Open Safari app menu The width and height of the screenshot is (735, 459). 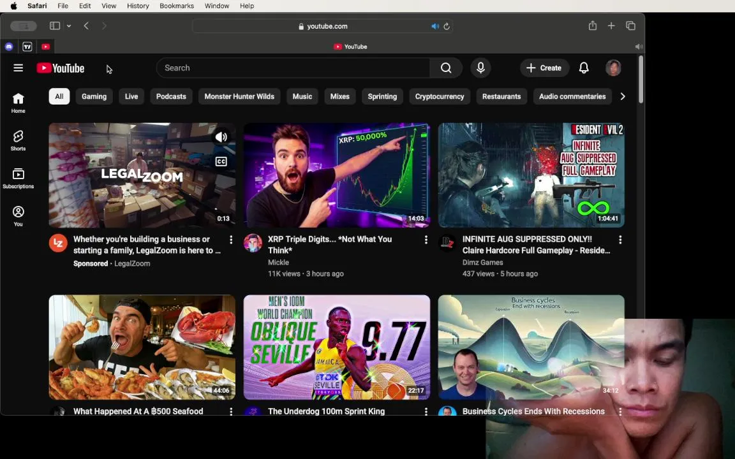click(37, 6)
